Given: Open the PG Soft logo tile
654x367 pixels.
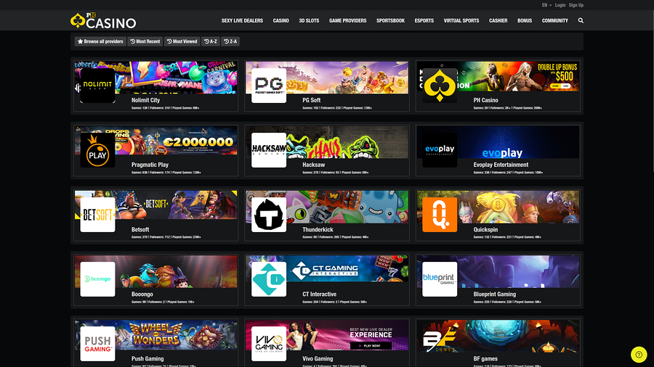Looking at the screenshot, I should (269, 86).
